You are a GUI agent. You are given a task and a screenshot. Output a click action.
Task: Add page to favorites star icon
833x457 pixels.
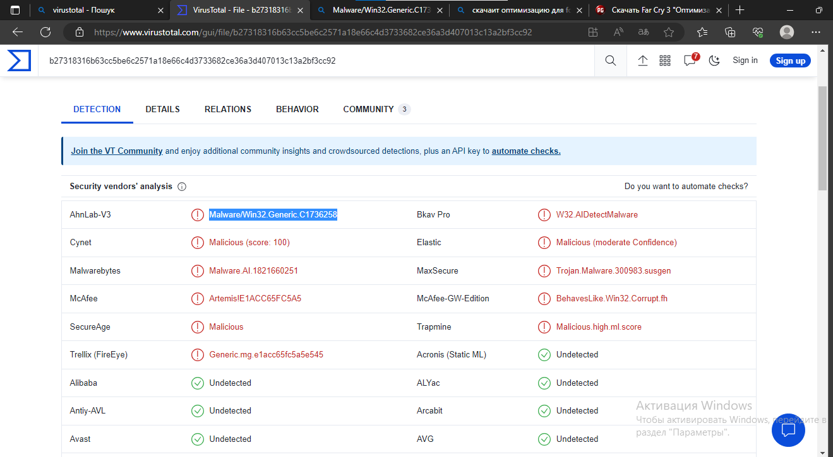click(x=669, y=32)
